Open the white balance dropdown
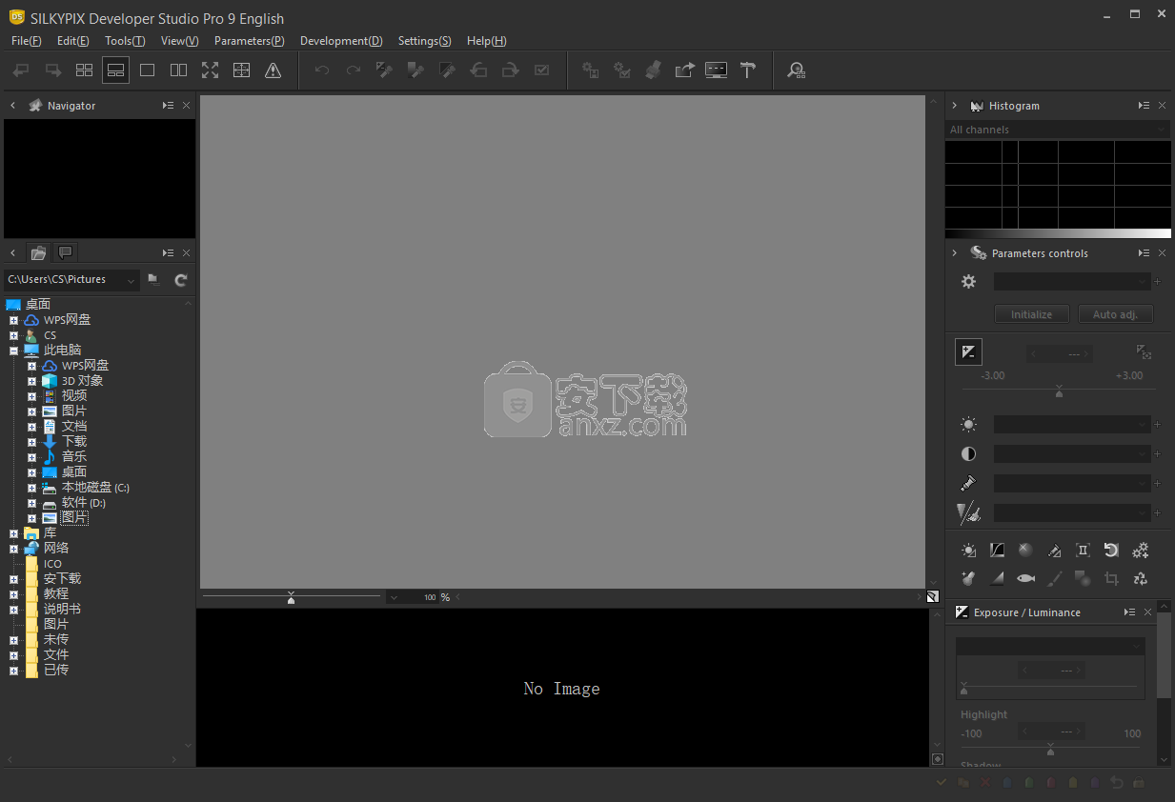 coord(1072,425)
